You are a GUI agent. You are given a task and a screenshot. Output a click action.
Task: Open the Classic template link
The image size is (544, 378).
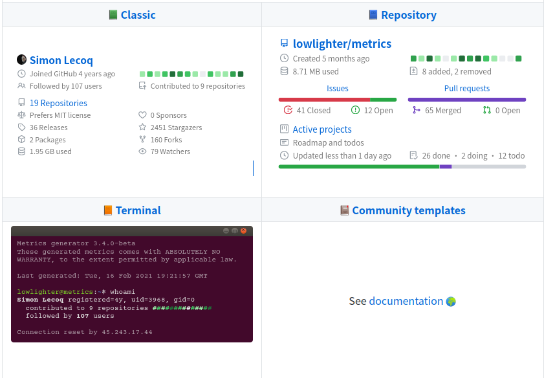click(x=138, y=15)
